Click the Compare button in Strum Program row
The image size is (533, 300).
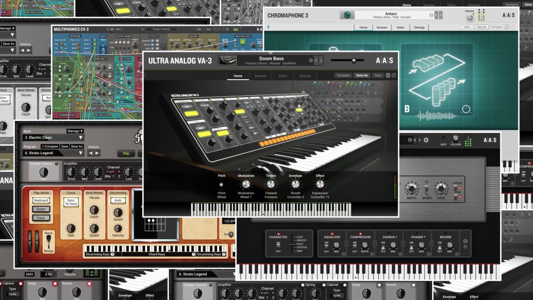49,146
